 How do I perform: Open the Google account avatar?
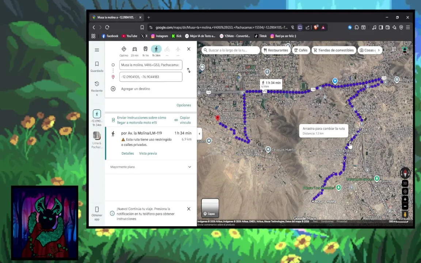click(x=405, y=49)
